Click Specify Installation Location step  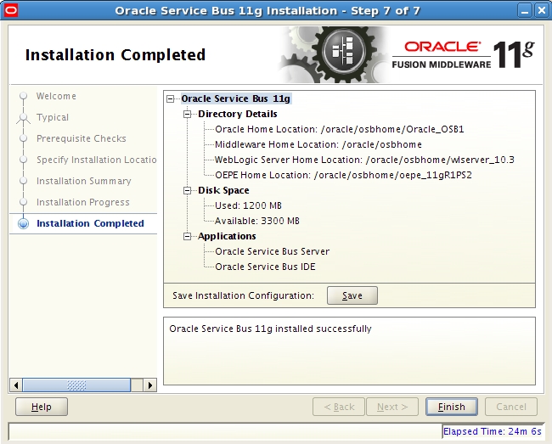coord(97,160)
